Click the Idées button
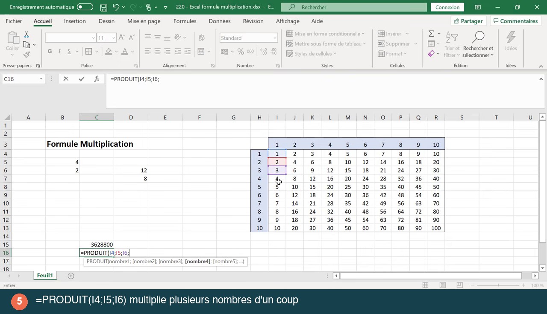This screenshot has height=314, width=547. point(511,42)
